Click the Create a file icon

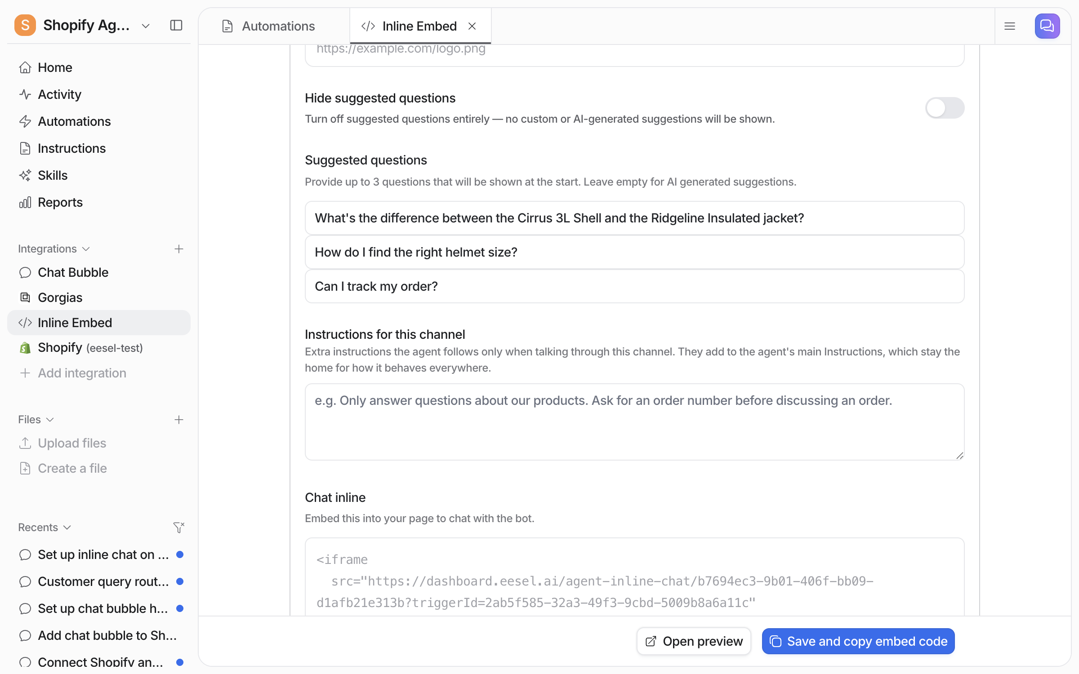pos(25,468)
